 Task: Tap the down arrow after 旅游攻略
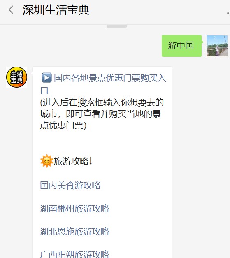[x=91, y=161]
